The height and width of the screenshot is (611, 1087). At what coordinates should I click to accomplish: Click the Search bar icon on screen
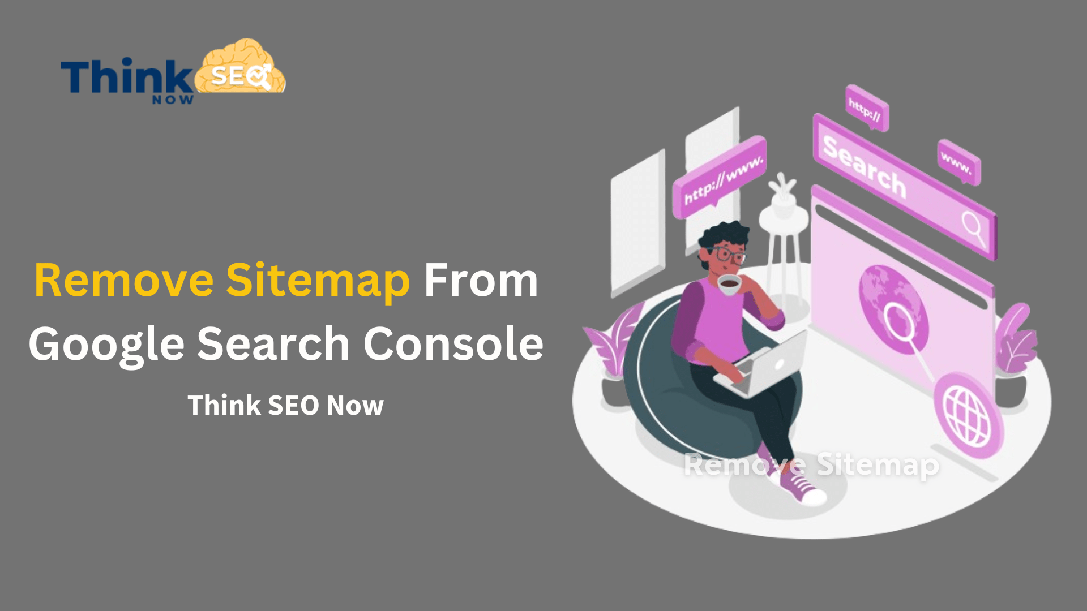point(977,221)
